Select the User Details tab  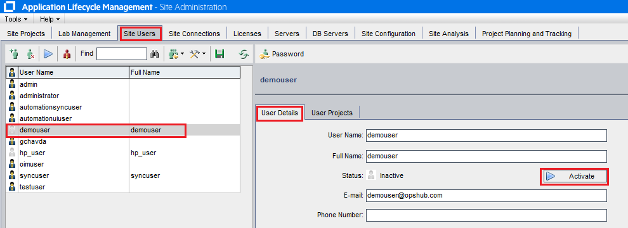(280, 113)
